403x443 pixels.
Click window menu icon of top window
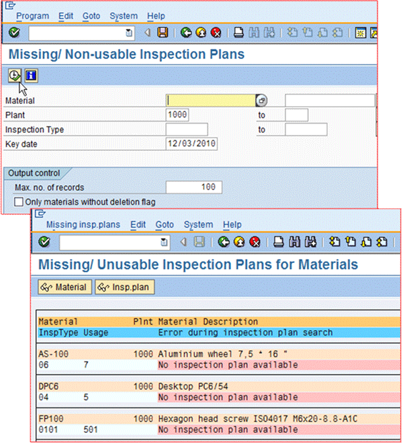10,5
